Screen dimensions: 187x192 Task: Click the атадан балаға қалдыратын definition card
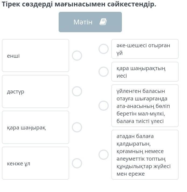pyautogui.click(x=145, y=155)
